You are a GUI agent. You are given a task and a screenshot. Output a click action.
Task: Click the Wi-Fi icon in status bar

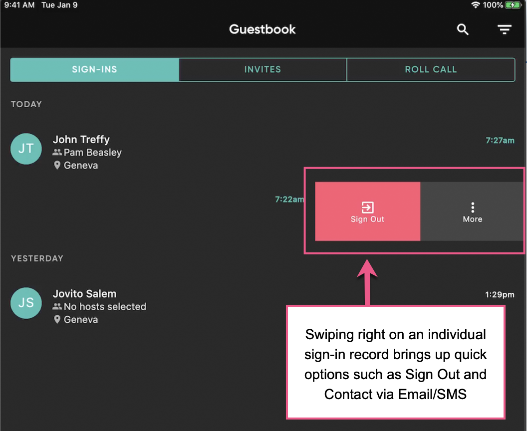click(476, 5)
